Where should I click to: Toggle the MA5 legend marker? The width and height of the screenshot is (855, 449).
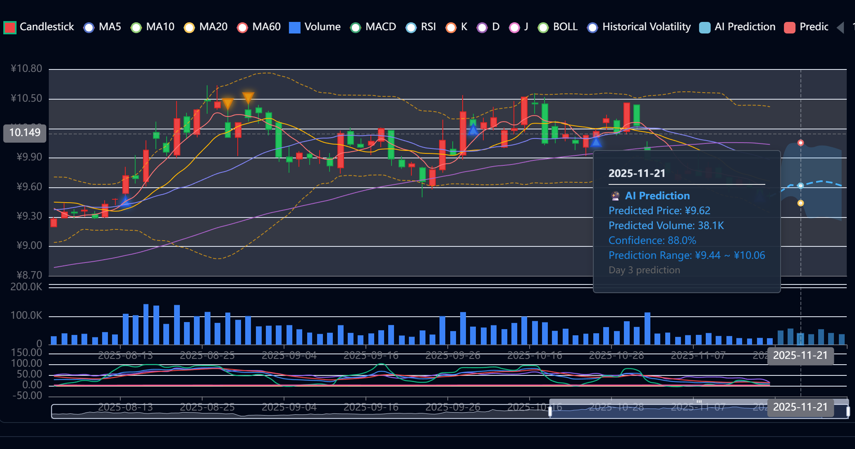(89, 27)
